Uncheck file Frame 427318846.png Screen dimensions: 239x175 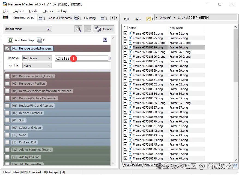(x=125, y=149)
